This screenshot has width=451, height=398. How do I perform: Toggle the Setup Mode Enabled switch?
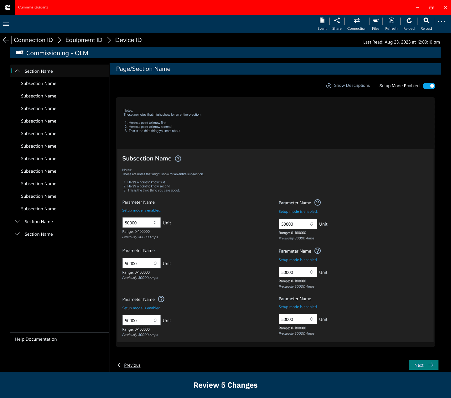429,86
